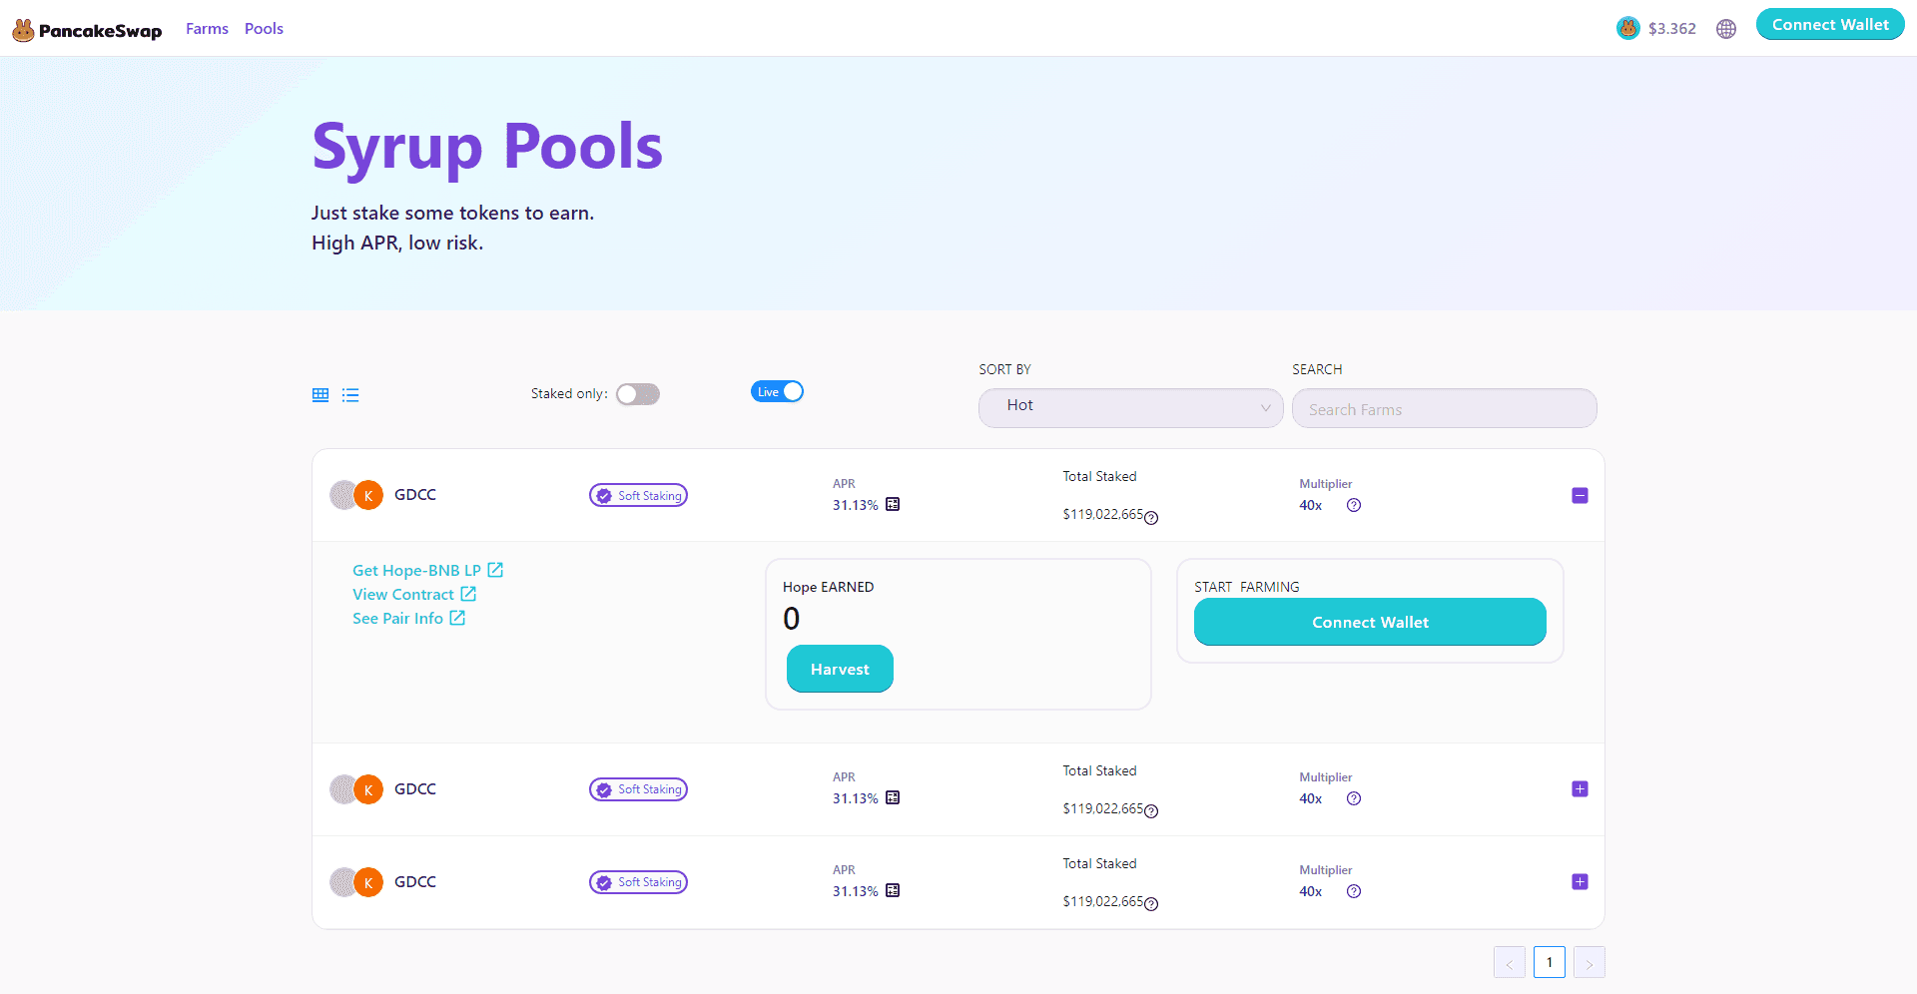Toggle the Staked only switch

click(x=638, y=394)
